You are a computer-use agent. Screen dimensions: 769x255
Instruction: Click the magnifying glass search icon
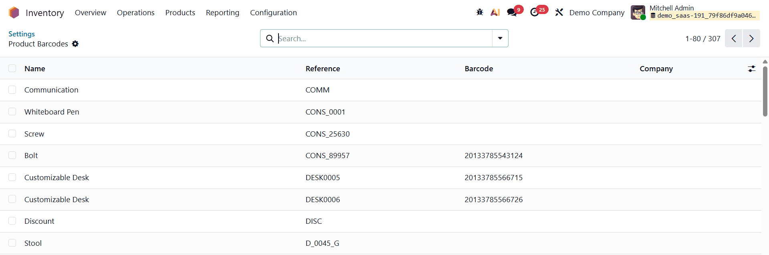[x=270, y=38]
